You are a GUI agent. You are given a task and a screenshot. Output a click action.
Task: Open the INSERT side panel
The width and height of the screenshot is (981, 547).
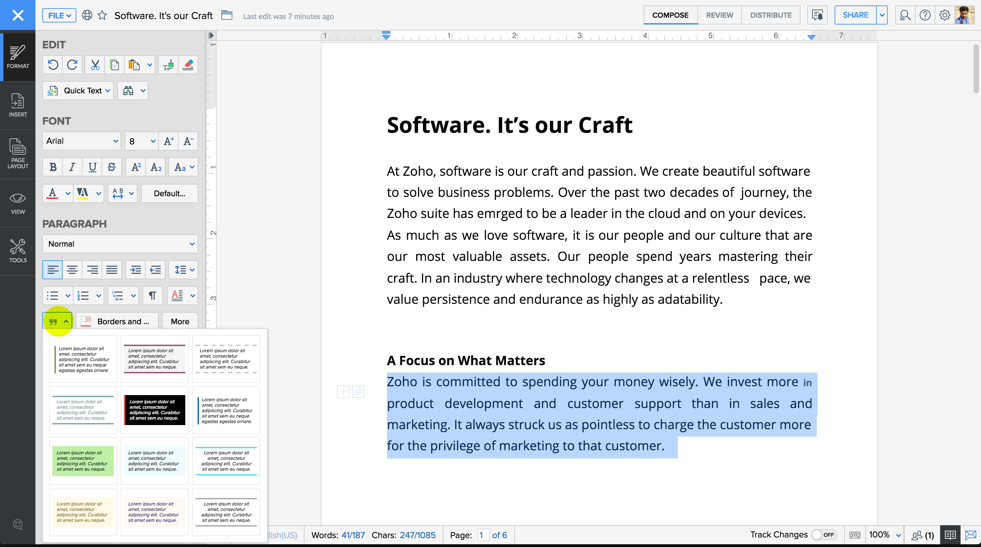pyautogui.click(x=17, y=105)
